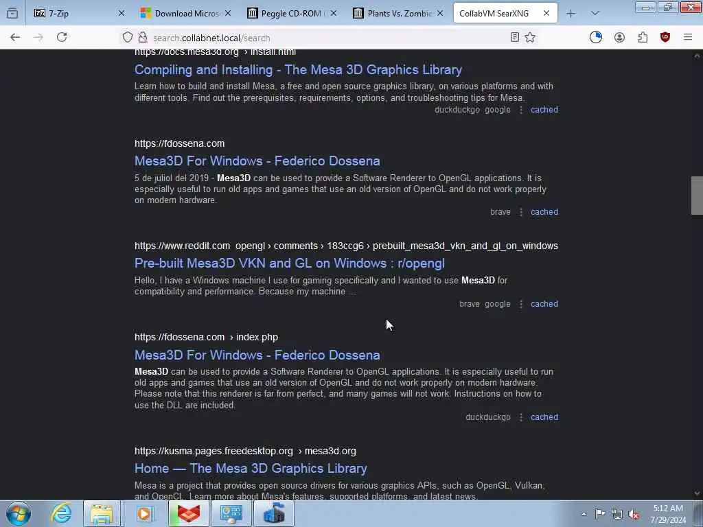703x527 pixels.
Task: Open control panel taskbar icon
Action: (231, 513)
